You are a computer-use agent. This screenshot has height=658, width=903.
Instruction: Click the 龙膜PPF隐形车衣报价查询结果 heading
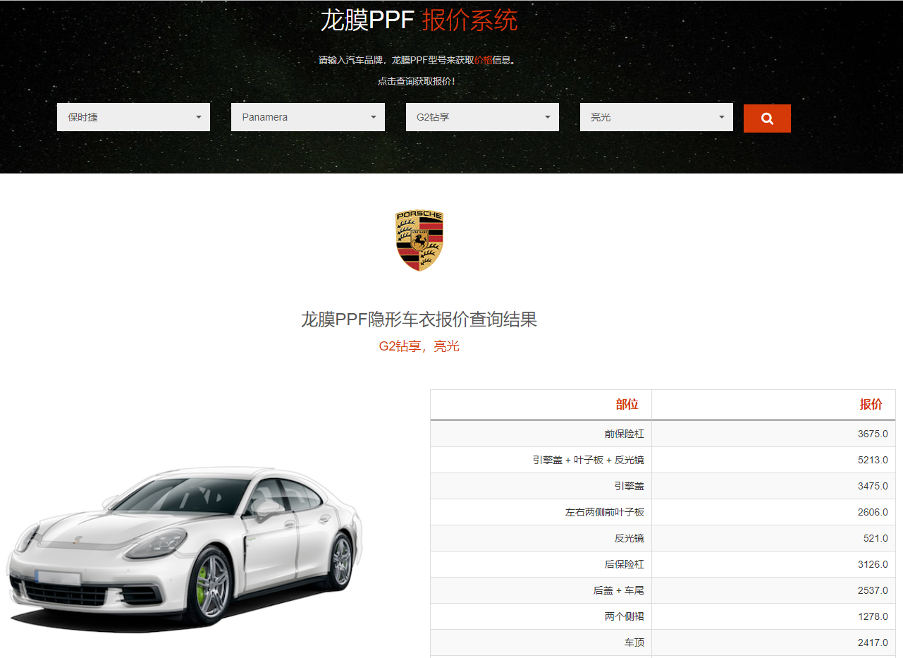419,319
